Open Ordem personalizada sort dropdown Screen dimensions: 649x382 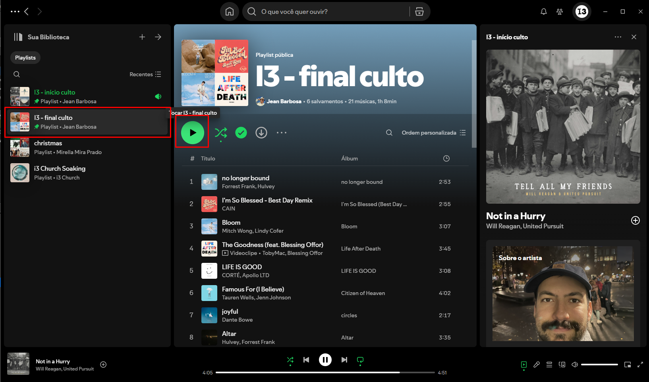(434, 133)
